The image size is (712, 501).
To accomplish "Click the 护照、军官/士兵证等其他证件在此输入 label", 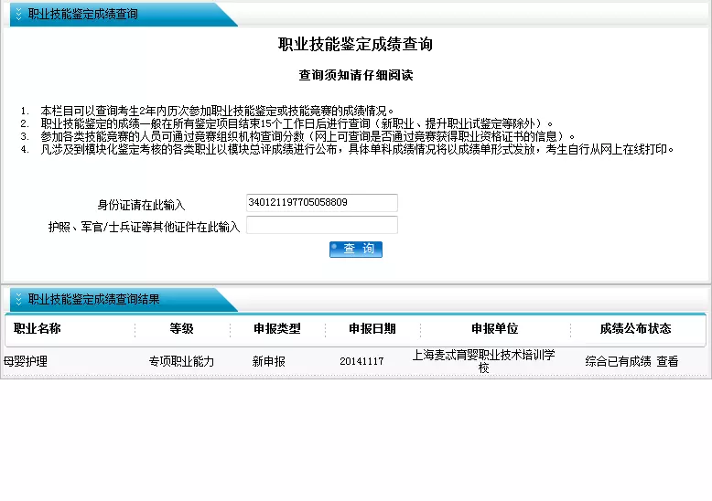I will [144, 227].
